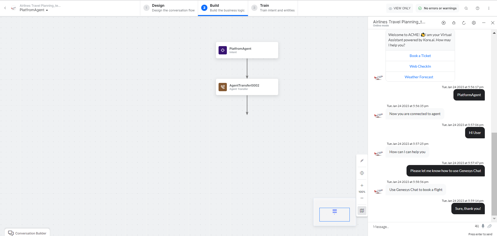
Task: Click the debug bug icon in chat header
Action: [x=454, y=23]
